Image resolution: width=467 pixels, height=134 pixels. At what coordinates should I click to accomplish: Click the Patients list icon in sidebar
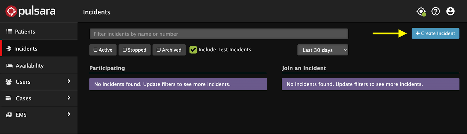[x=9, y=31]
